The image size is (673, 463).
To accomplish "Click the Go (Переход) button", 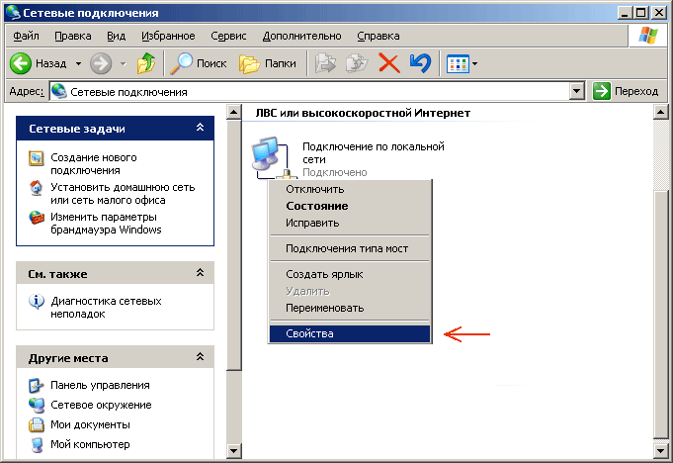I will click(624, 91).
